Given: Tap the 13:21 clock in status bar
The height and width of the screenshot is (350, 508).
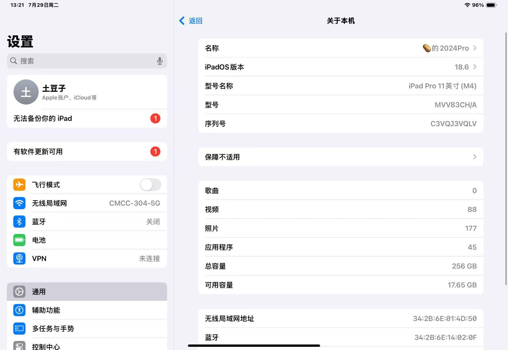Looking at the screenshot, I should coord(17,5).
